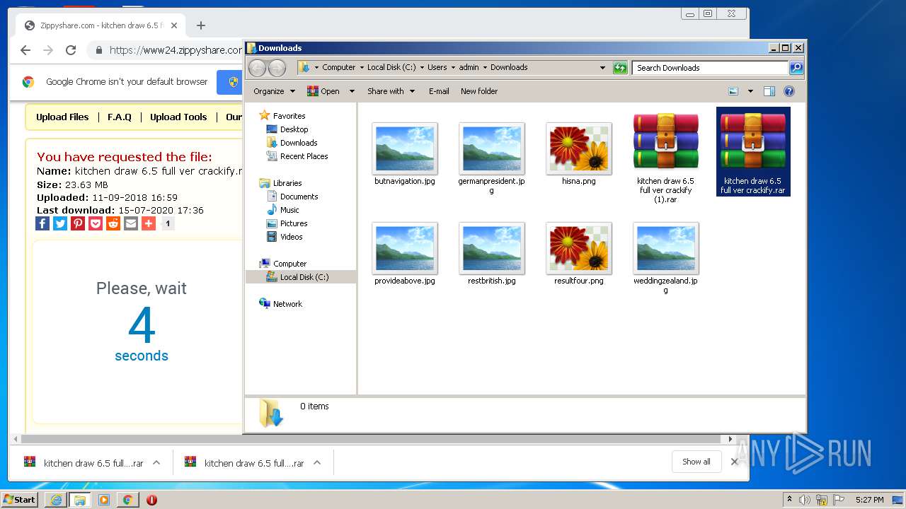Select the Pictures library
The height and width of the screenshot is (509, 906).
click(294, 223)
